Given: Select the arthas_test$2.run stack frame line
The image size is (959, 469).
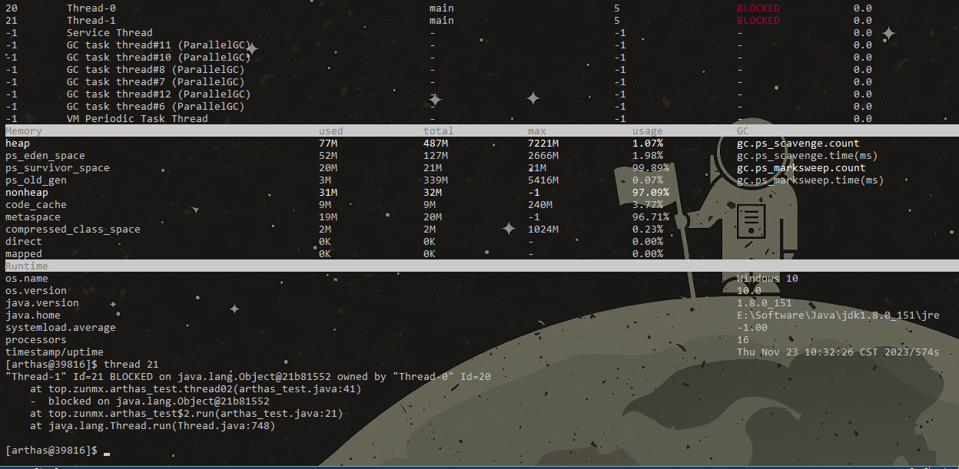Looking at the screenshot, I should click(x=187, y=414).
